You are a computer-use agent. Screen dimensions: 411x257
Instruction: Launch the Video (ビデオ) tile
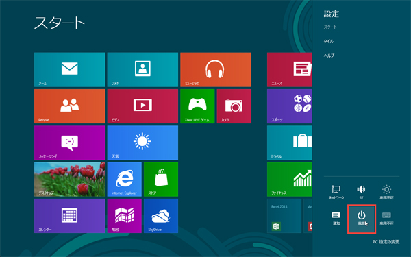pos(142,106)
